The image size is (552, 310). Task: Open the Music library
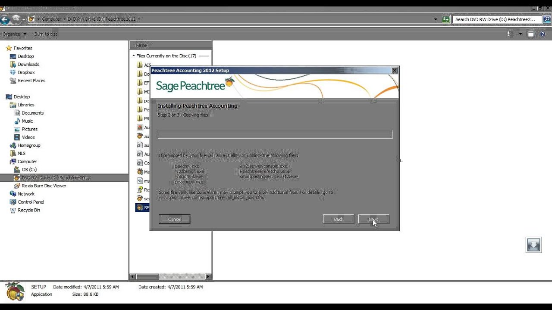click(x=27, y=121)
